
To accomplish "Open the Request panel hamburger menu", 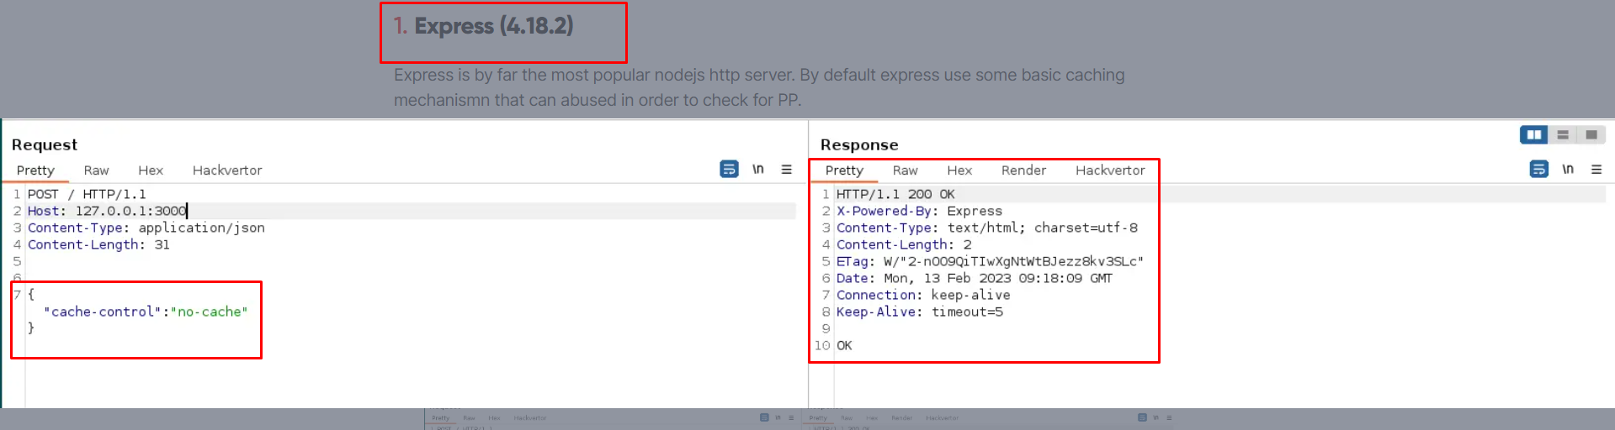I will (x=786, y=169).
